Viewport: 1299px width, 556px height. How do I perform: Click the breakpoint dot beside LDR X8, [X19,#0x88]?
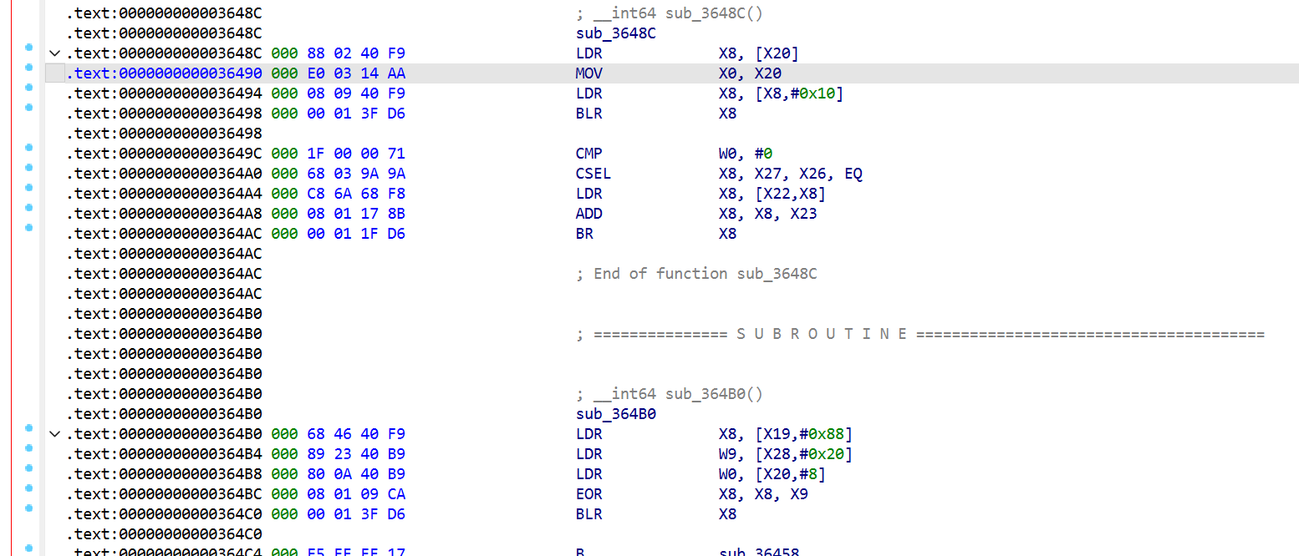click(x=29, y=427)
